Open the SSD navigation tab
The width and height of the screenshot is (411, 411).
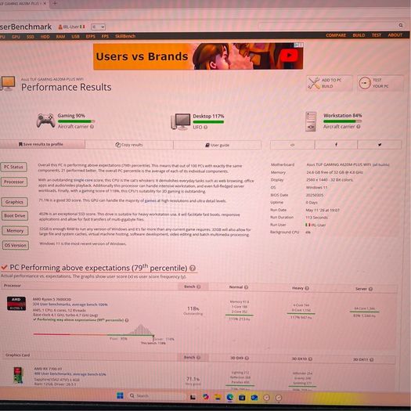31,37
